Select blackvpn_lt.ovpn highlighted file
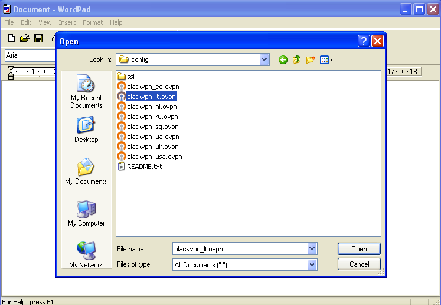 pos(147,97)
